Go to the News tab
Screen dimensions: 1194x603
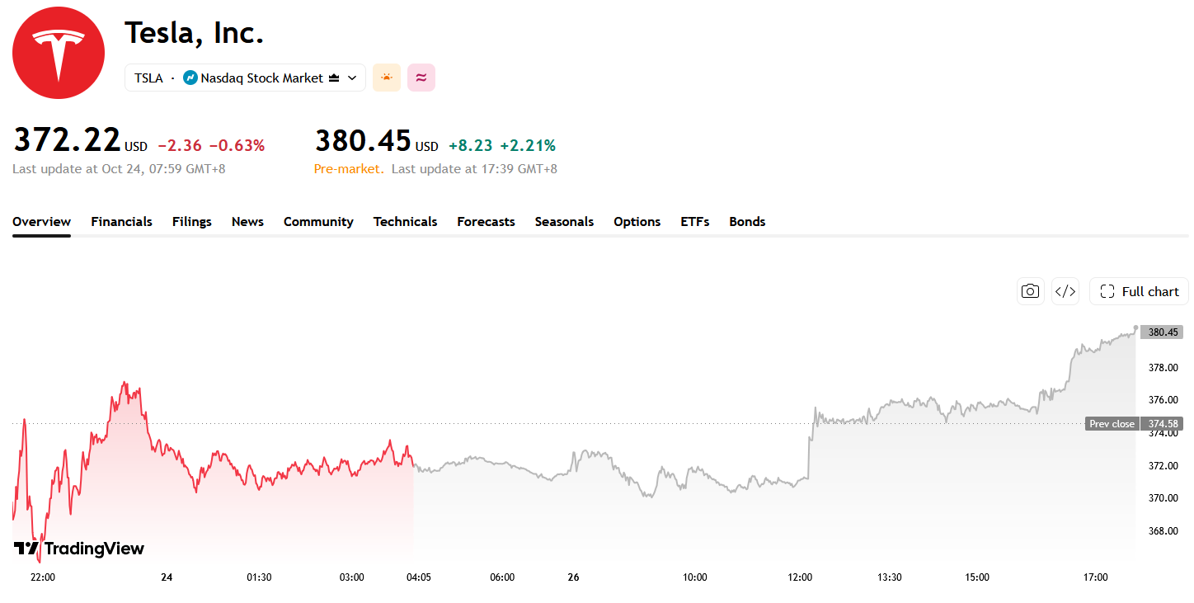[x=247, y=221]
